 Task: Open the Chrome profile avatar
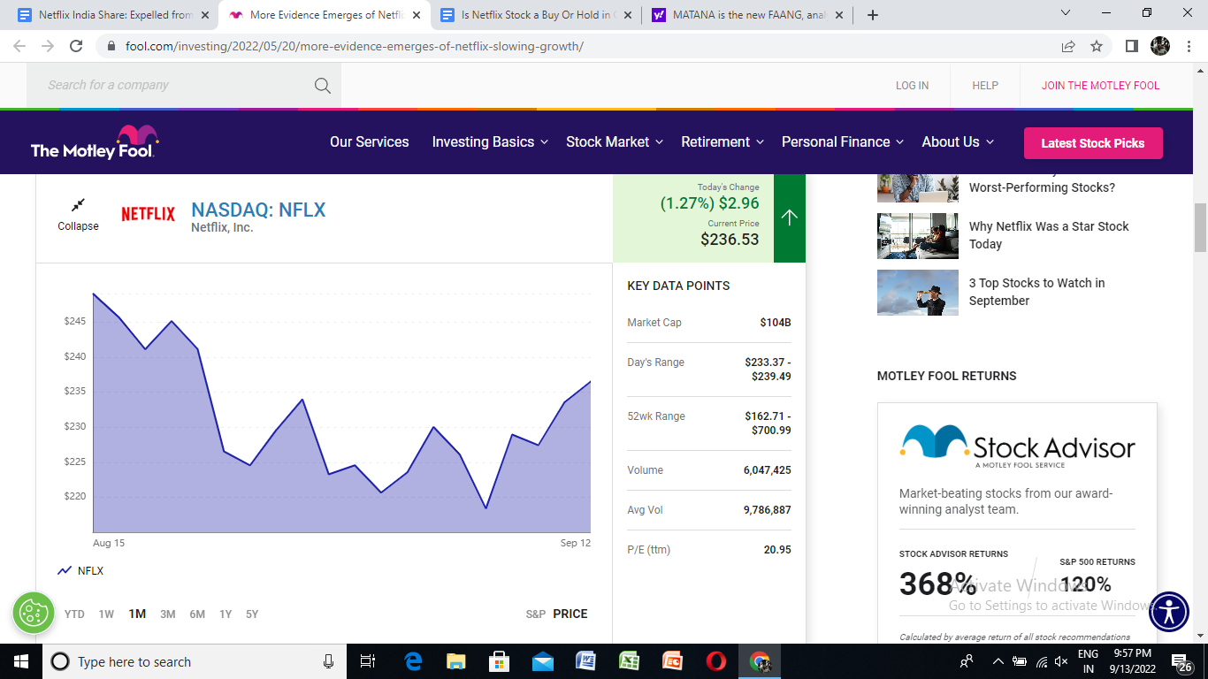[x=1160, y=46]
